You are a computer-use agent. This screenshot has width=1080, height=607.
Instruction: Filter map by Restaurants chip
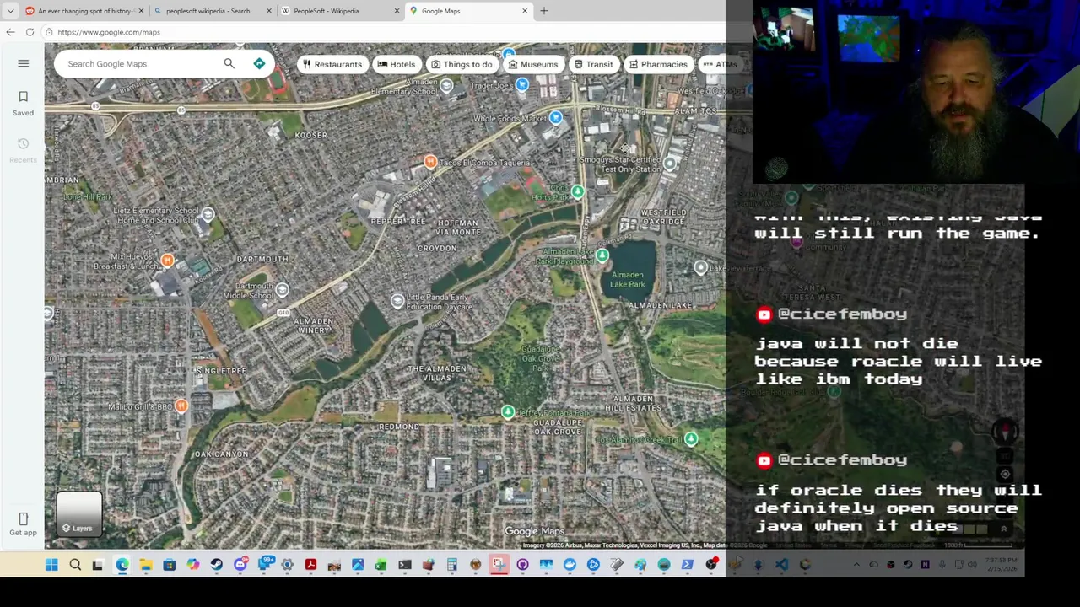click(332, 64)
